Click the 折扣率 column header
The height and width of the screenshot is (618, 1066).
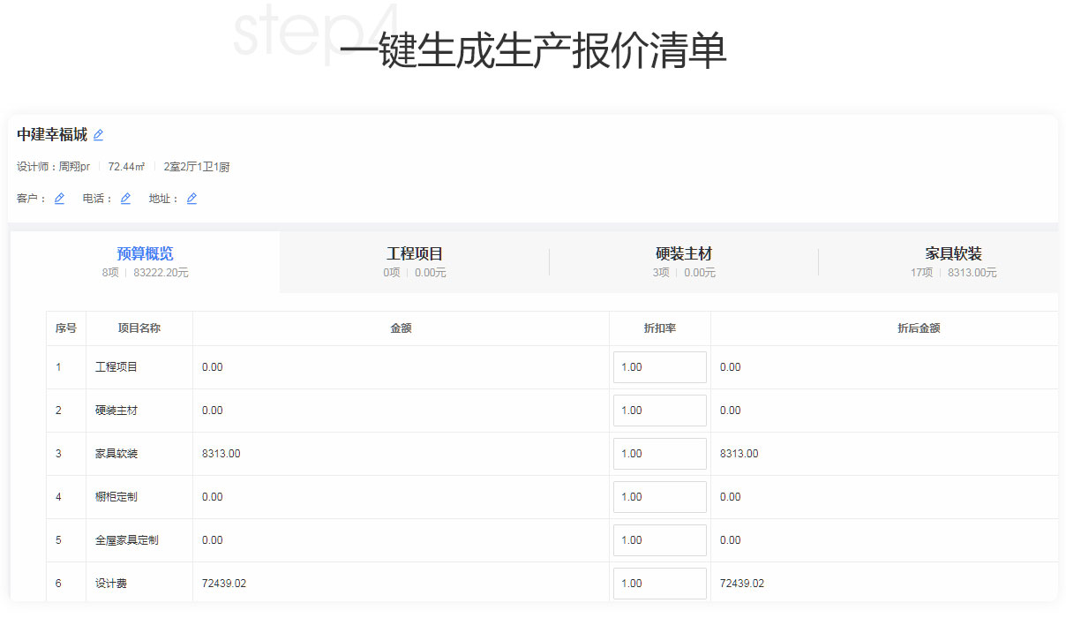click(x=659, y=328)
